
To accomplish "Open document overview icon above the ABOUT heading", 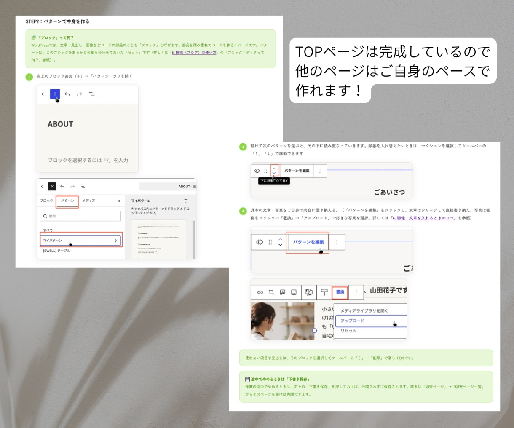I will pos(91,94).
